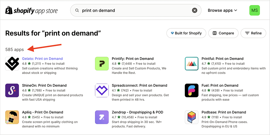Click Podbase's 4.9 rating with 119 reviews

210,117
